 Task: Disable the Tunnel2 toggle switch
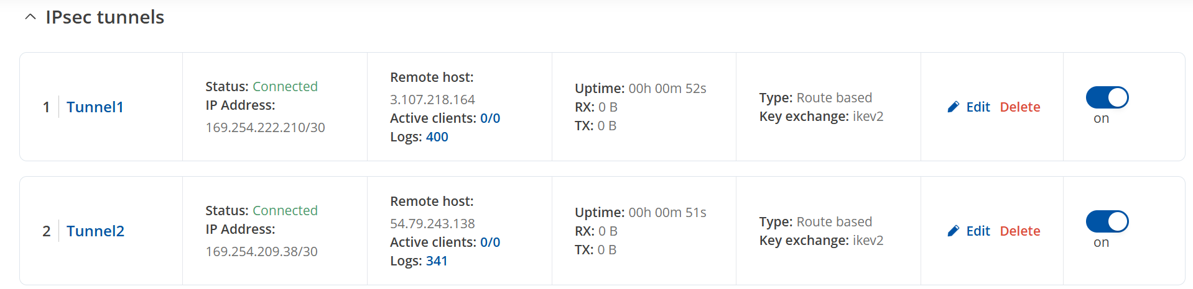point(1107,221)
